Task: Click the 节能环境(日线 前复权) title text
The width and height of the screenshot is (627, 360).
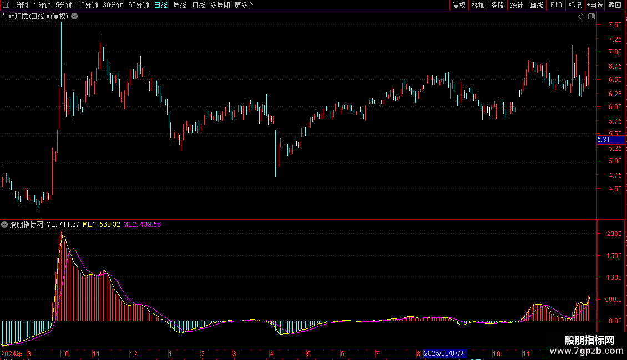Action: coord(35,17)
